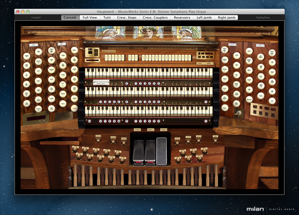Engage the Contra Bass pedal stop
This screenshot has height=215, width=299.
point(26,94)
